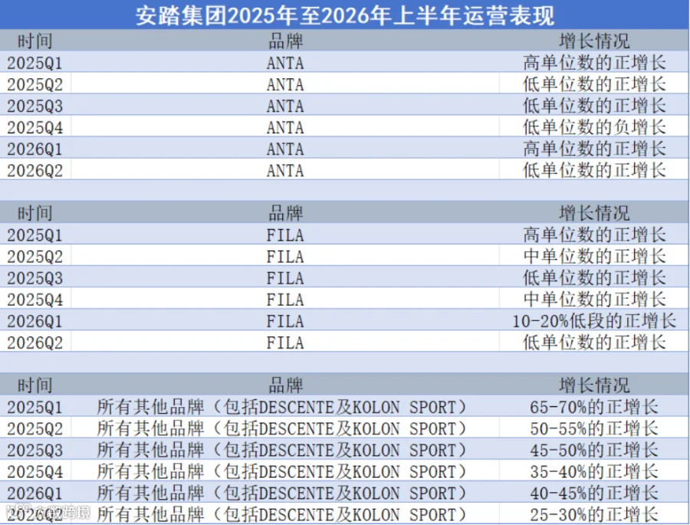Select the 增长情况 header of other brands table
690x525 pixels.
[x=594, y=386]
